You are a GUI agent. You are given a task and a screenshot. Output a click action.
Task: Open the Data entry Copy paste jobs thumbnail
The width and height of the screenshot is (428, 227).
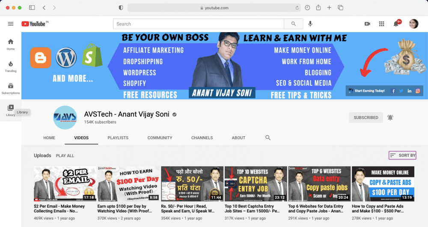(319, 184)
